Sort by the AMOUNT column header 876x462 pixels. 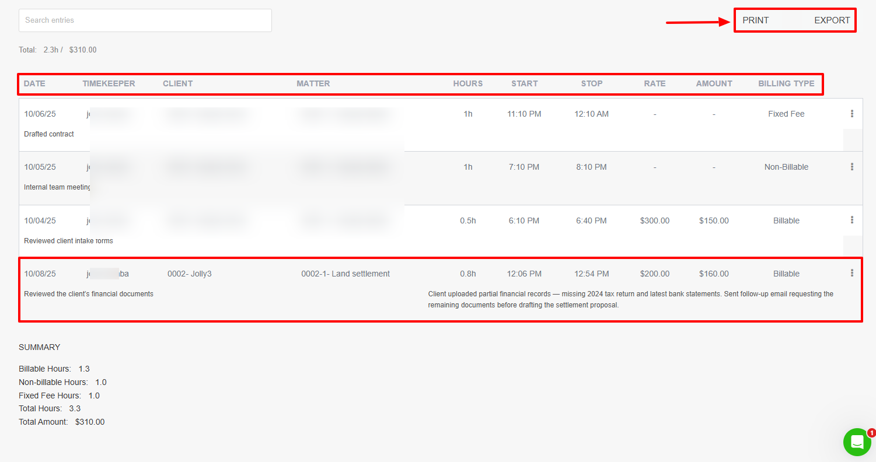(714, 83)
